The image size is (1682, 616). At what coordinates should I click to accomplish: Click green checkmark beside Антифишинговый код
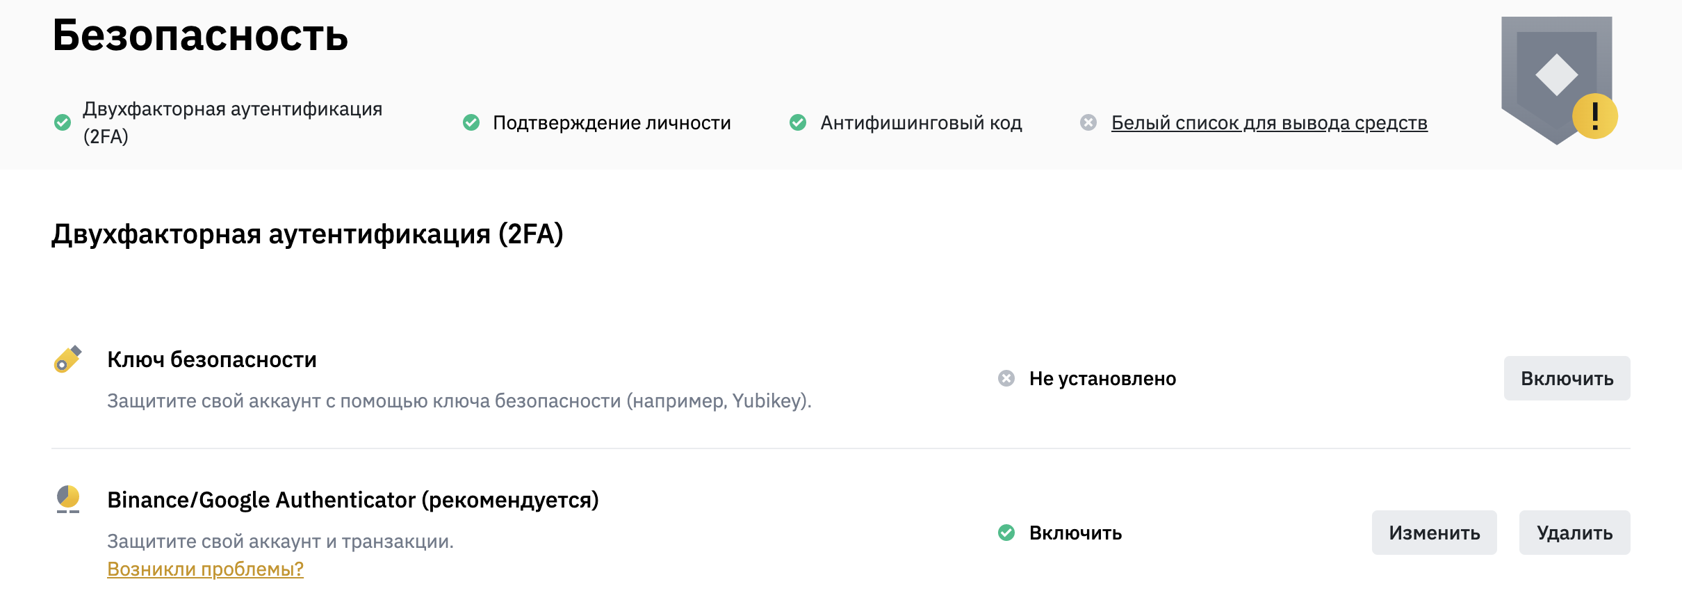pos(798,122)
